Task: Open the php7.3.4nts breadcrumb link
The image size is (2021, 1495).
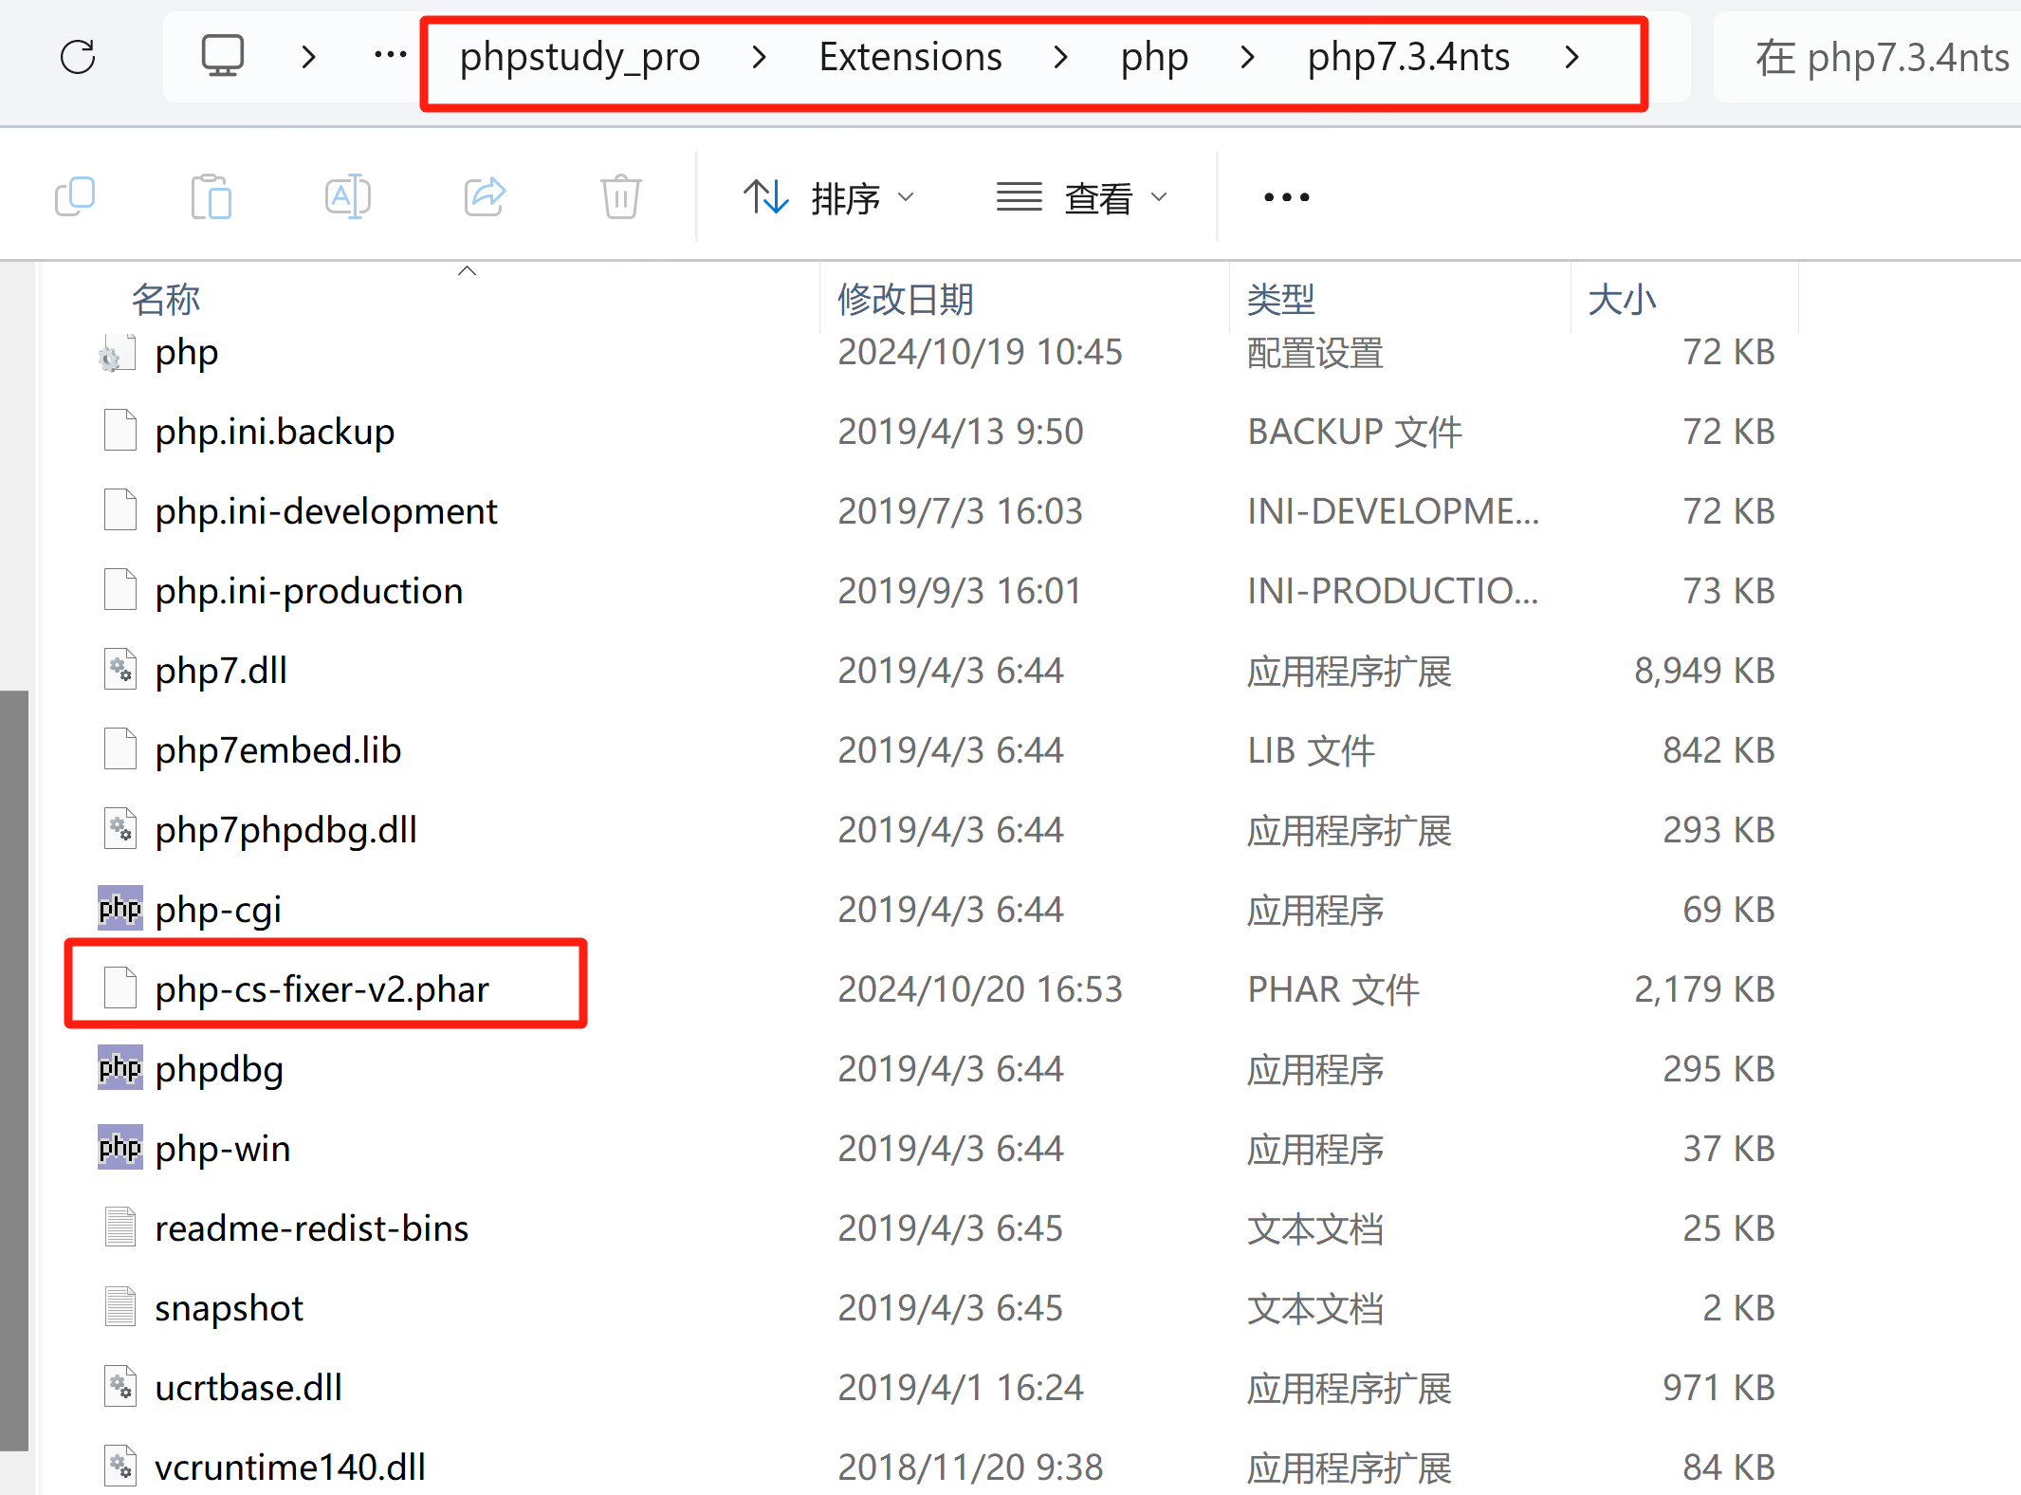Action: point(1407,57)
